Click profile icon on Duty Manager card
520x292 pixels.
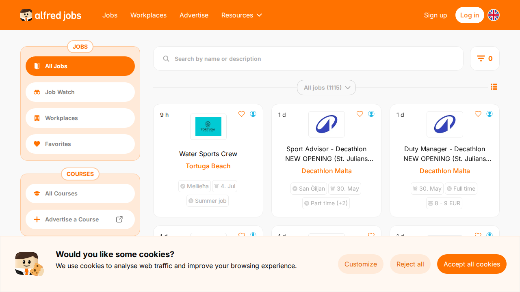(490, 114)
